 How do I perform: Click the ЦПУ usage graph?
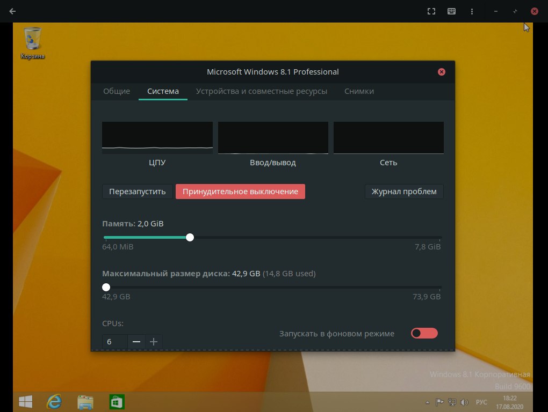pyautogui.click(x=157, y=137)
